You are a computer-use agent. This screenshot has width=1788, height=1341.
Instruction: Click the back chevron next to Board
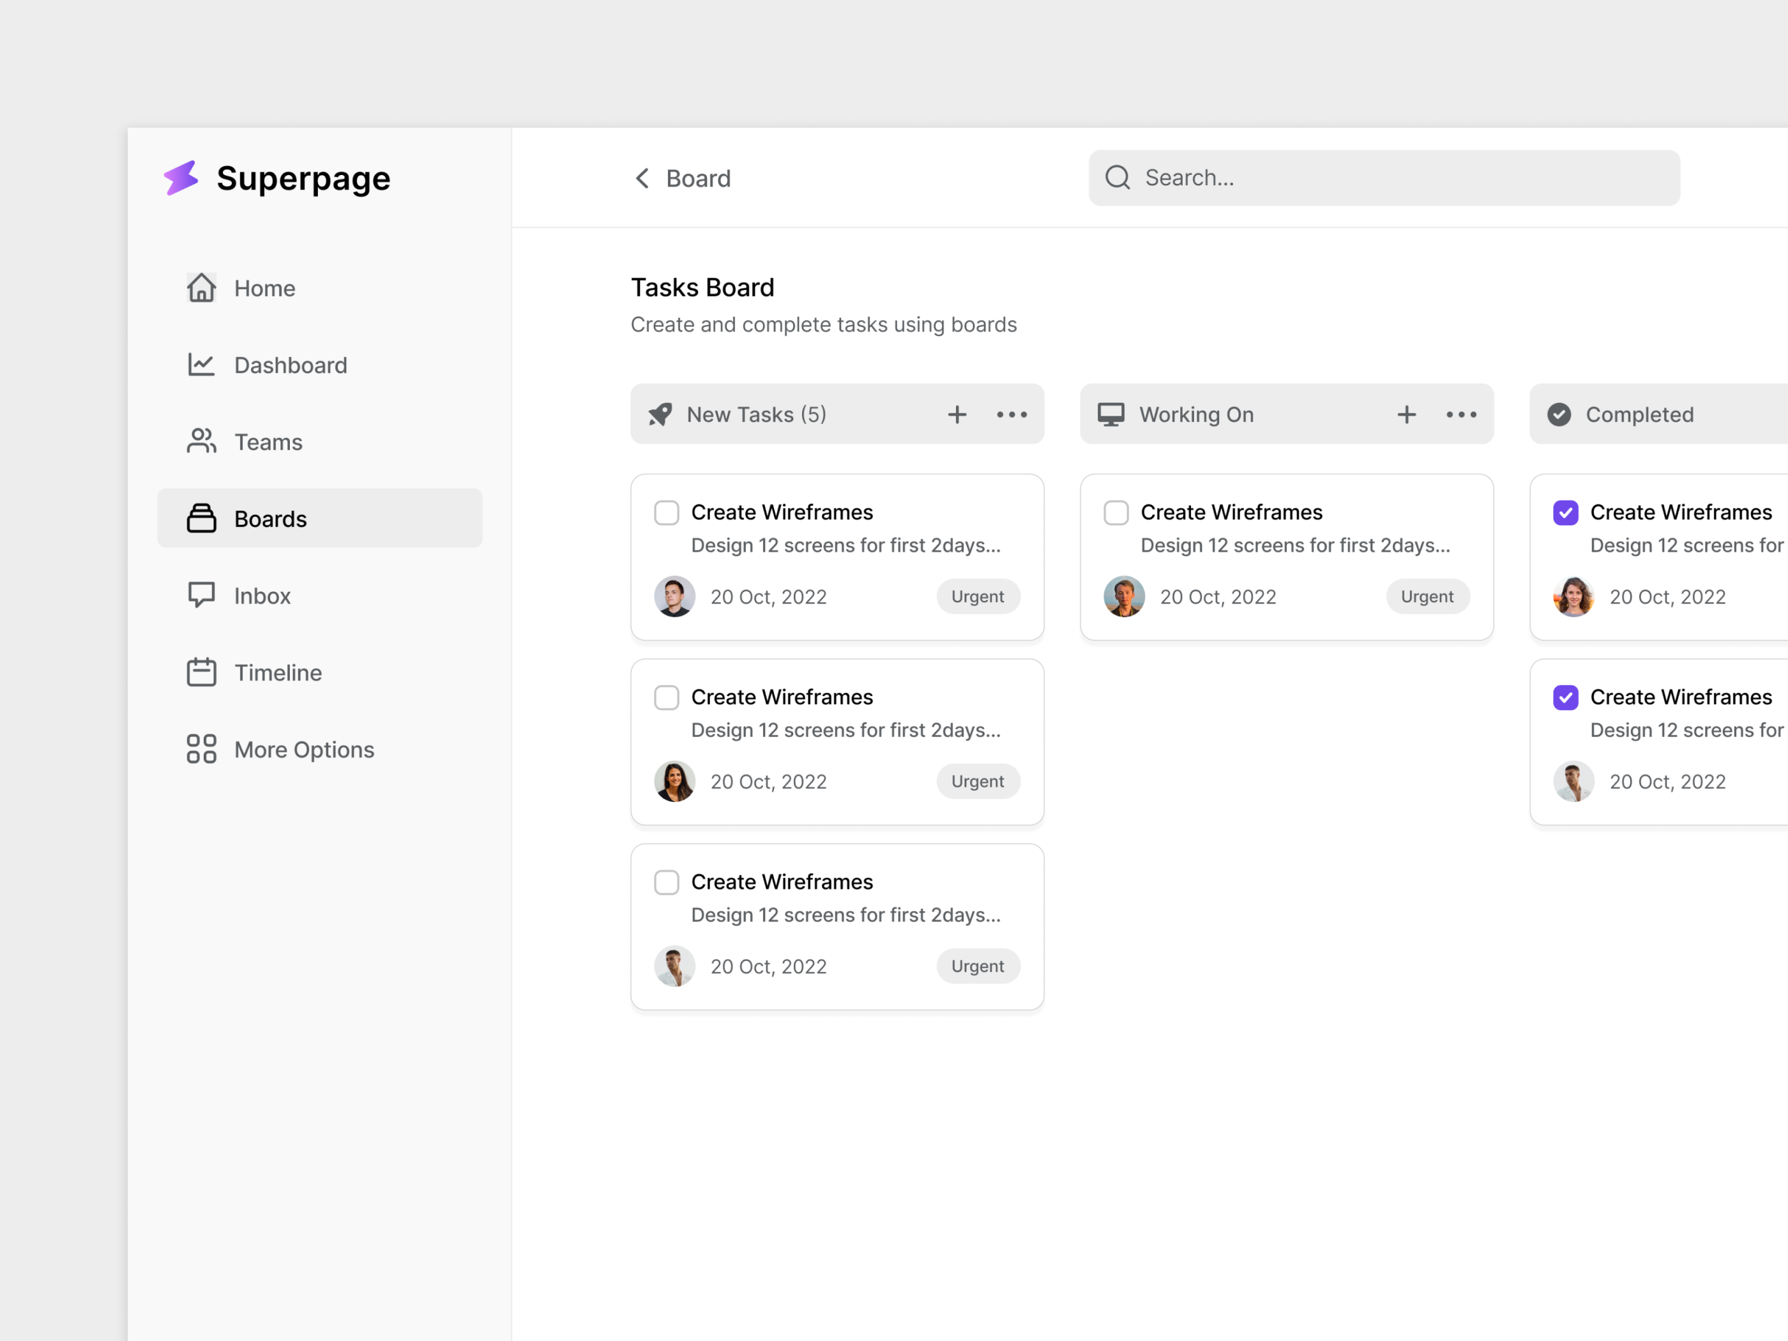(x=642, y=178)
